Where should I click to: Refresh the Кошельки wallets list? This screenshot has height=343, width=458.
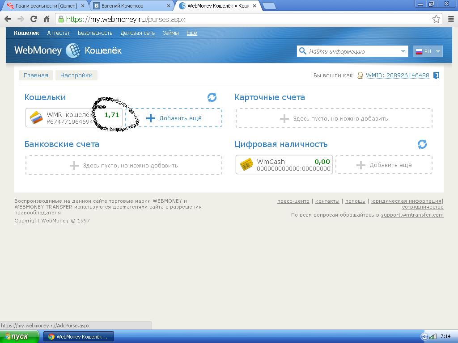pos(212,97)
